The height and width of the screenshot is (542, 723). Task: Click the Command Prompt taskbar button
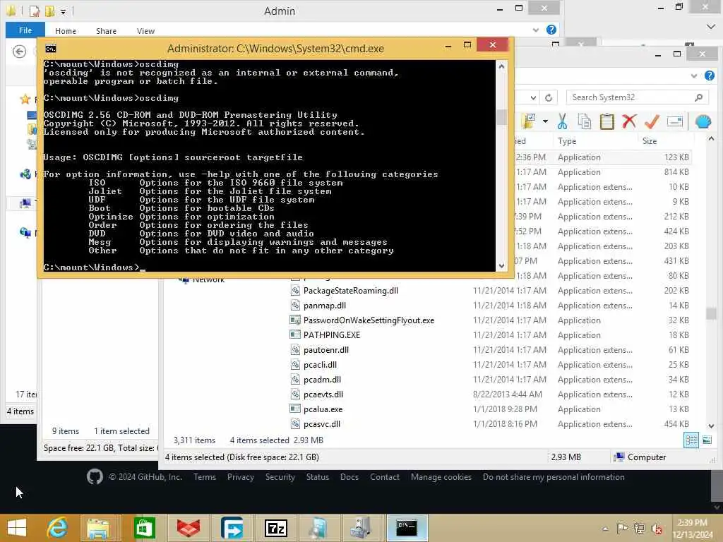coord(407,528)
